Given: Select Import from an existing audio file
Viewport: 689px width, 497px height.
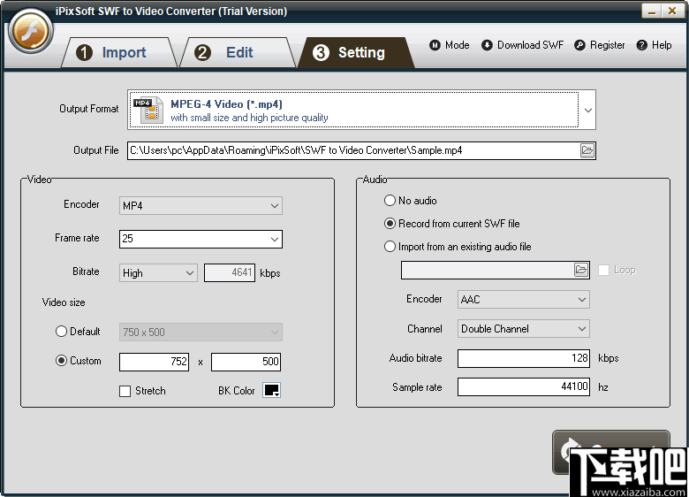Looking at the screenshot, I should (390, 247).
